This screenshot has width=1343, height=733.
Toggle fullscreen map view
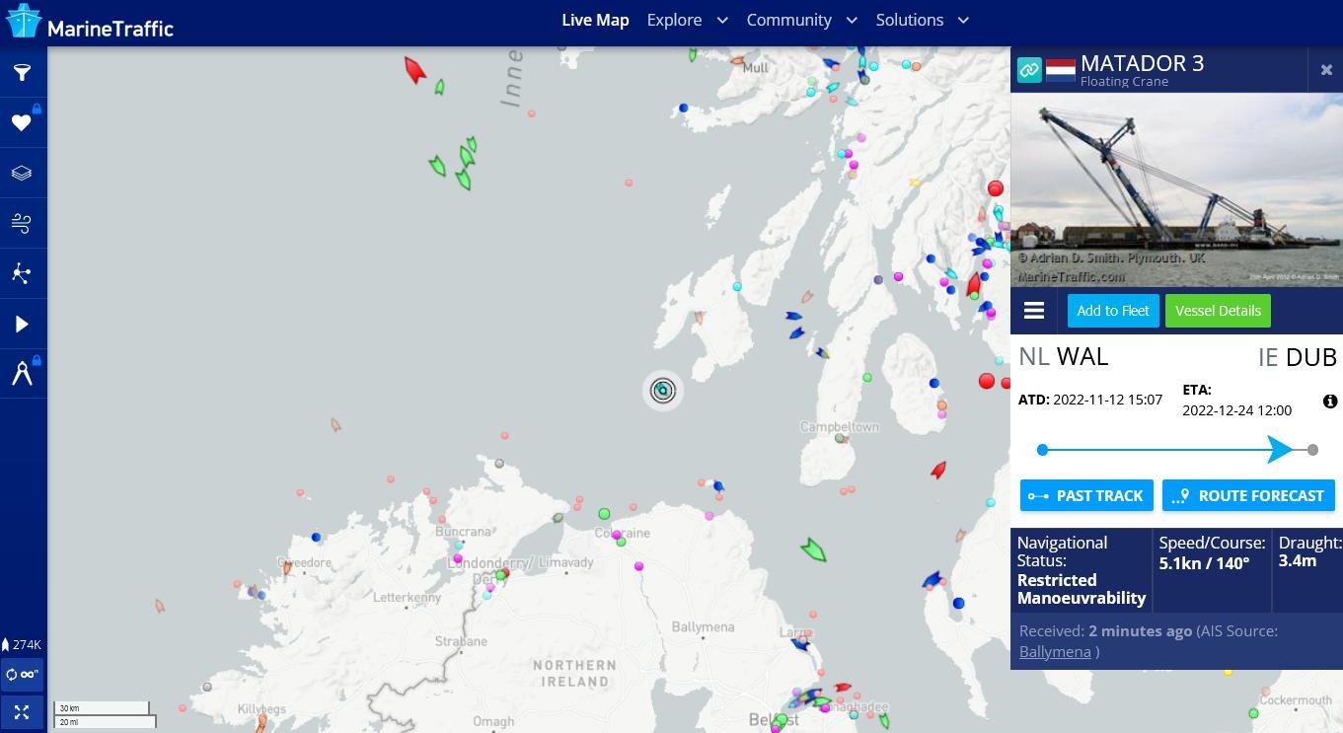click(x=22, y=712)
